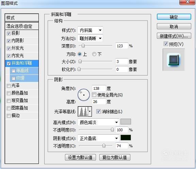Toggle the 投影 (Drop Shadow) checkbox
The width and height of the screenshot is (196, 169).
9,33
